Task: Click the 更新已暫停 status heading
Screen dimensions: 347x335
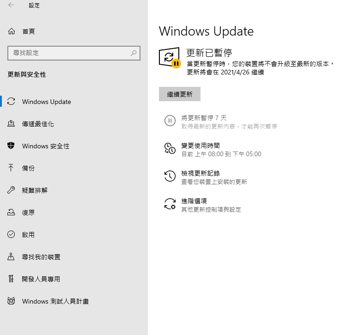Action: [209, 53]
